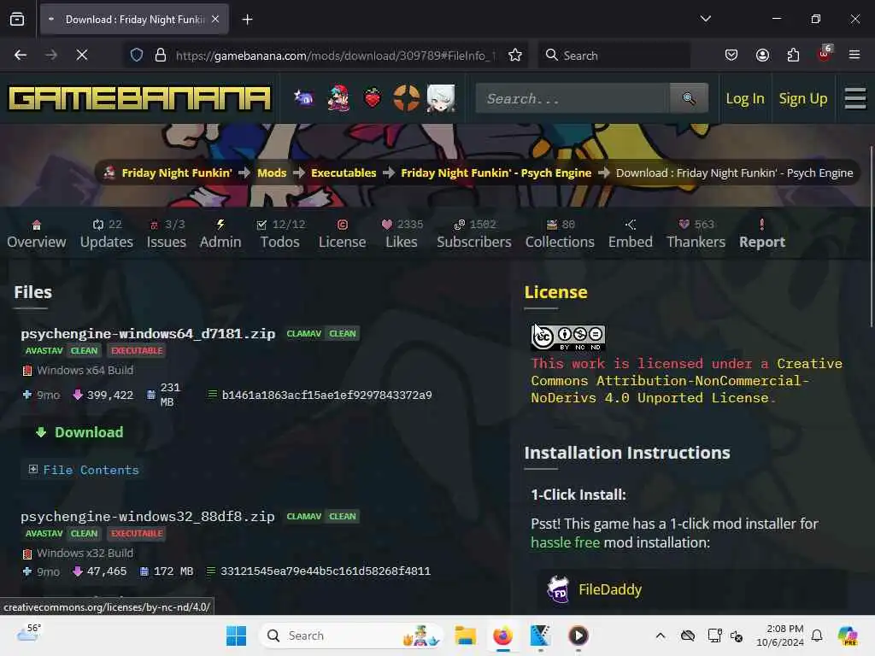Show site security lock information
The width and height of the screenshot is (875, 656).
point(161,55)
